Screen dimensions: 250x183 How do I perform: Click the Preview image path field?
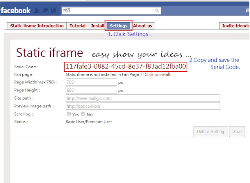pos(143,106)
